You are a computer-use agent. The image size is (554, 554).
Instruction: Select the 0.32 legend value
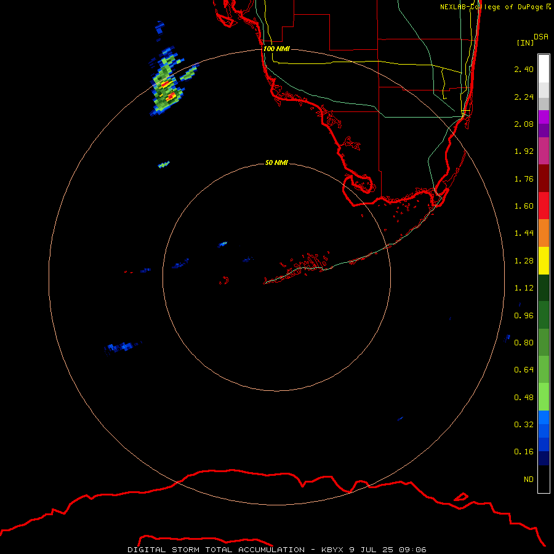click(x=524, y=425)
